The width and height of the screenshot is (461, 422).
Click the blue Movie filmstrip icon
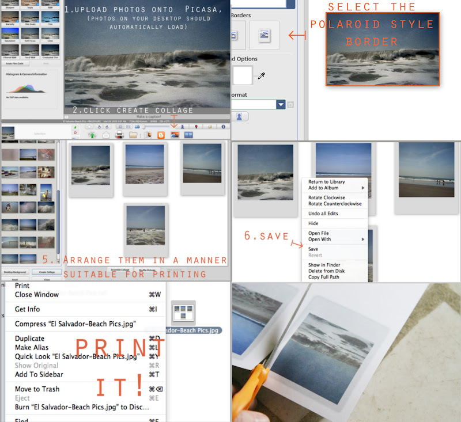(x=188, y=135)
